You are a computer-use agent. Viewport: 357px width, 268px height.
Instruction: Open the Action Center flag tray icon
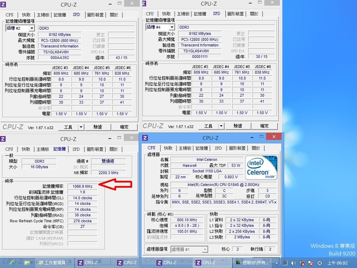[310, 263]
